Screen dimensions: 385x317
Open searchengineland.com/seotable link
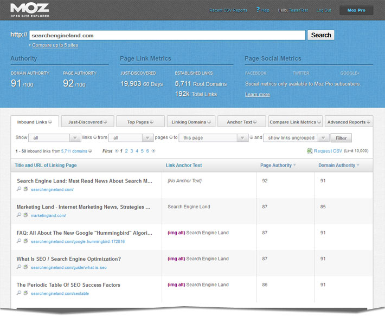60,294
